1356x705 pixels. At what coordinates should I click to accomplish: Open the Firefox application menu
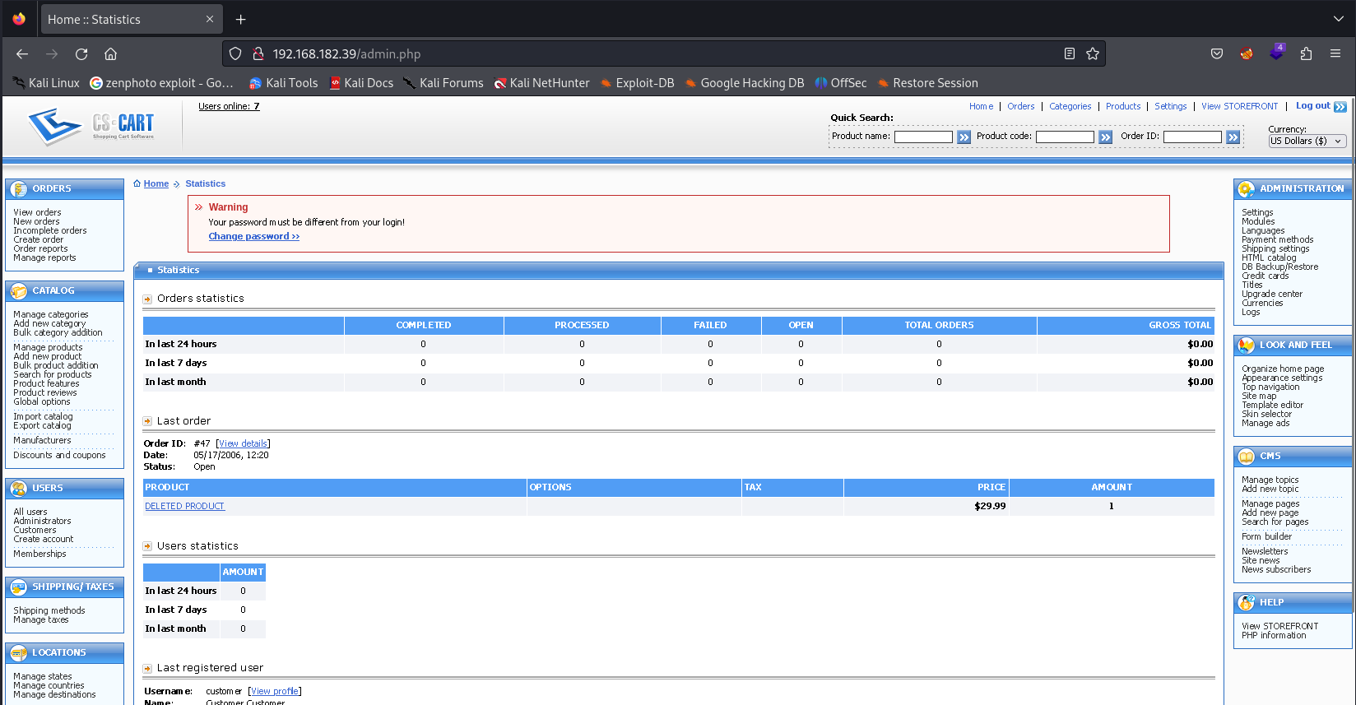point(1335,53)
